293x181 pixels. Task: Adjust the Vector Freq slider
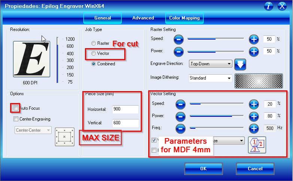pos(217,128)
